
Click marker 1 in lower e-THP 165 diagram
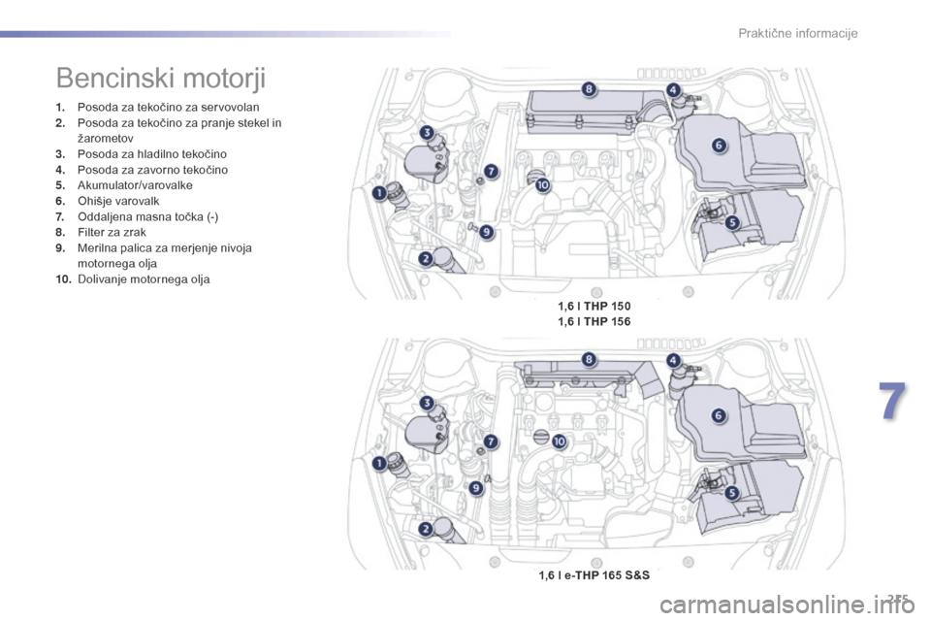coord(379,463)
